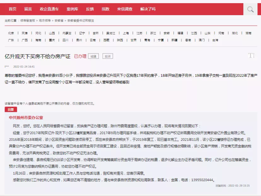Screen dimensions: 261x196
Task: Click the 已办理 status label
Action: click(80, 56)
